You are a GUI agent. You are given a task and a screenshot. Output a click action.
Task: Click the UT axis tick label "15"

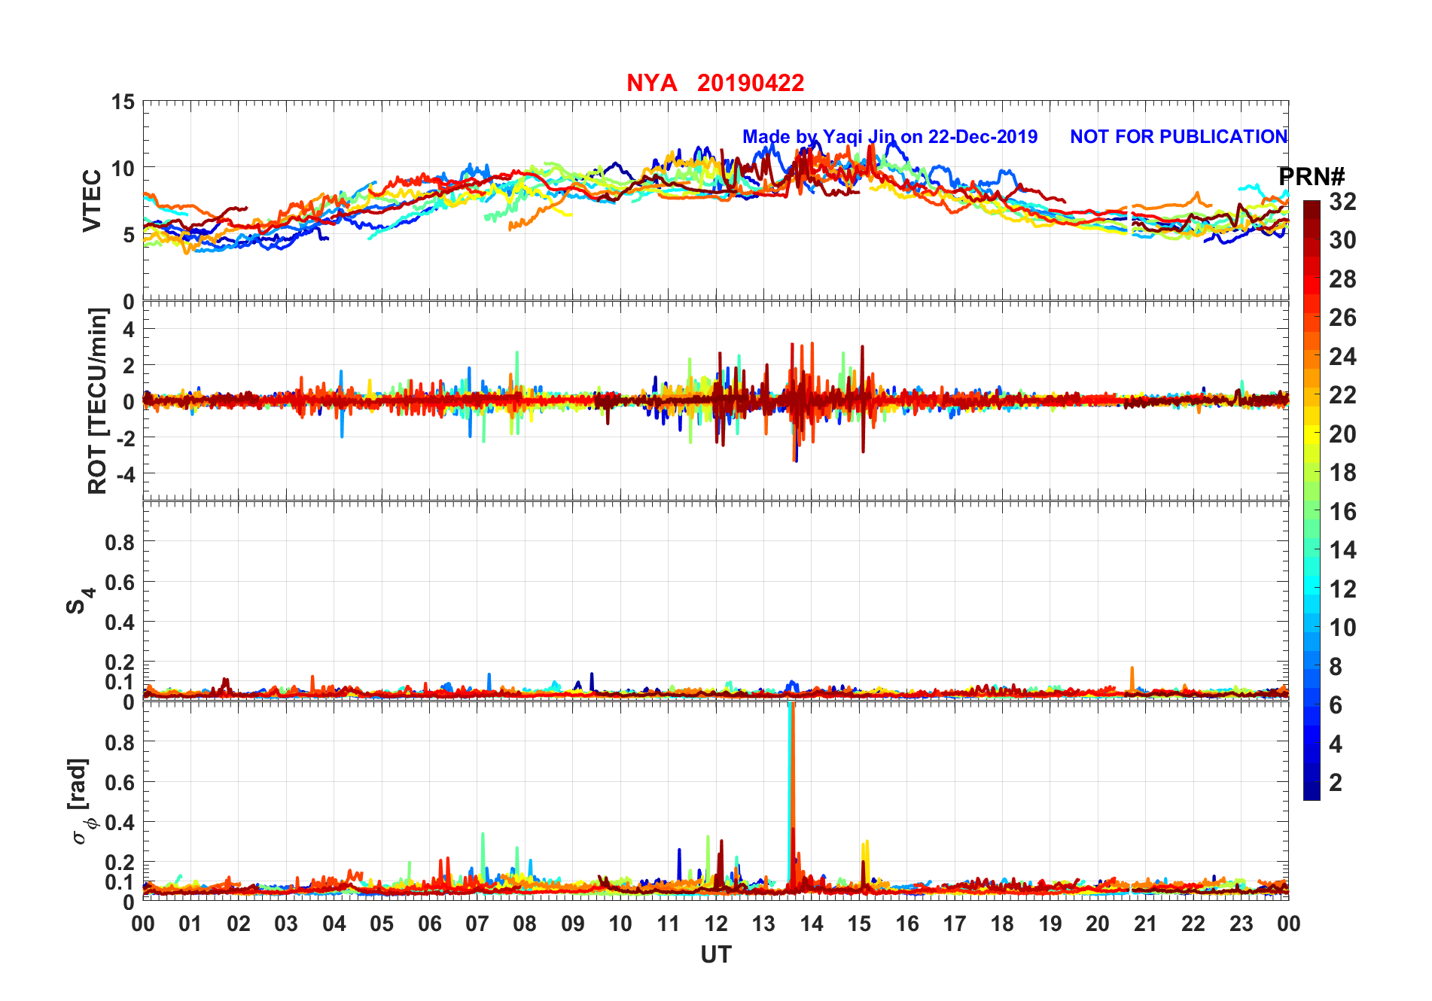coord(859,923)
